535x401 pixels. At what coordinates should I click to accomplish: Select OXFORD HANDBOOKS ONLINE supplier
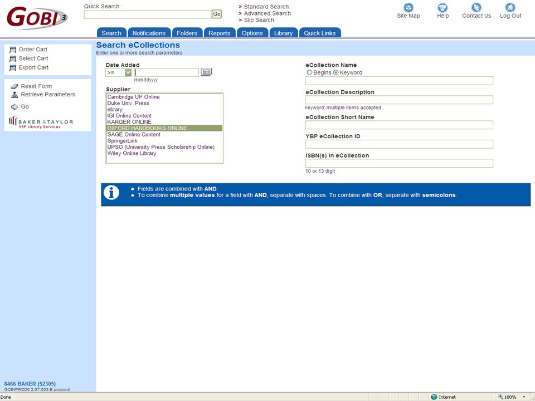point(164,128)
